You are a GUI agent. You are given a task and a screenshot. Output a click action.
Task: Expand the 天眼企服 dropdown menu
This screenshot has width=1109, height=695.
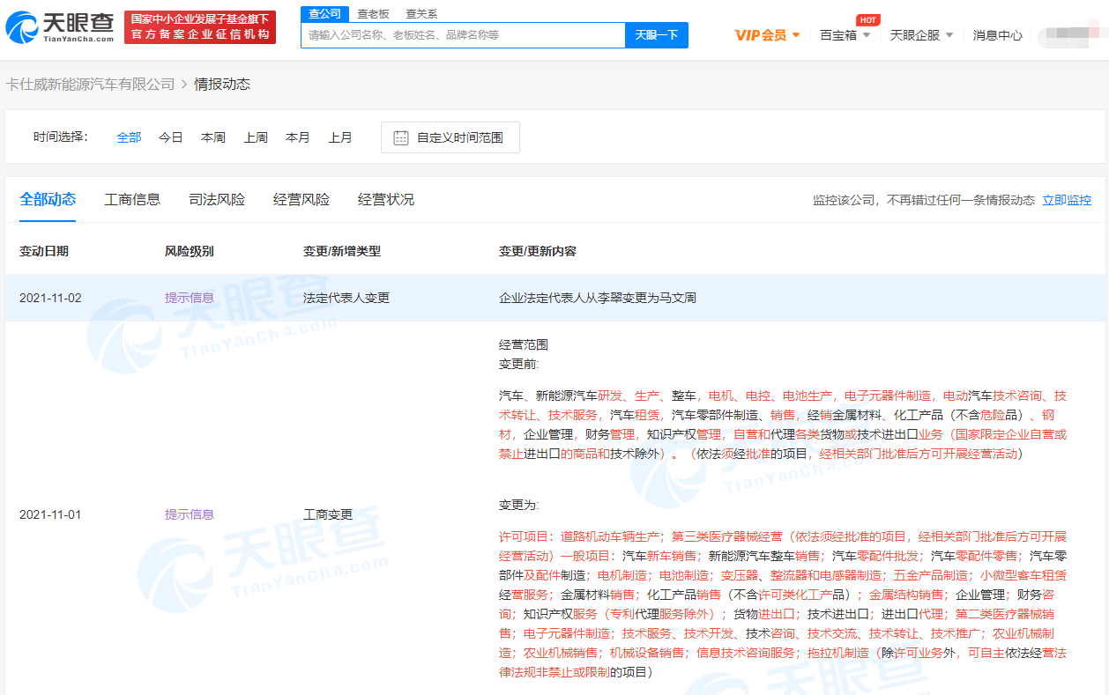click(x=921, y=35)
